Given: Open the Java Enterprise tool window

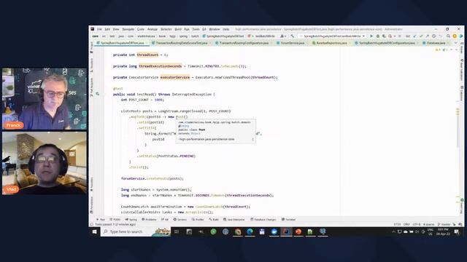Looking at the screenshot, I should tap(234, 220).
